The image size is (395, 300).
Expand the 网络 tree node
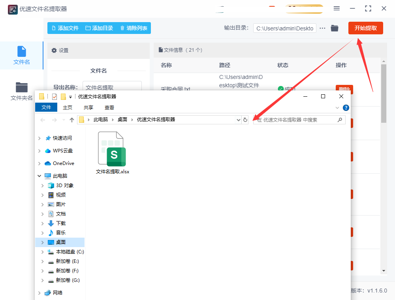(39, 293)
